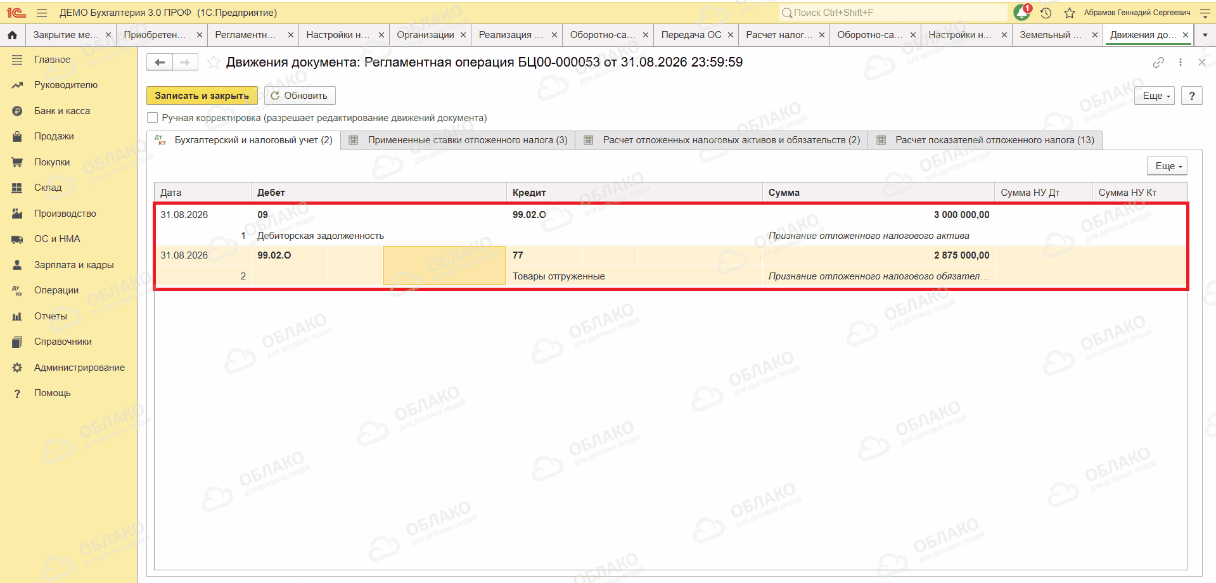Select credit account 99.02.О in first row
Image resolution: width=1216 pixels, height=583 pixels.
[x=529, y=215]
